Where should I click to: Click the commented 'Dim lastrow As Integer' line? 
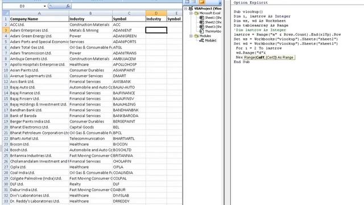click(260, 30)
